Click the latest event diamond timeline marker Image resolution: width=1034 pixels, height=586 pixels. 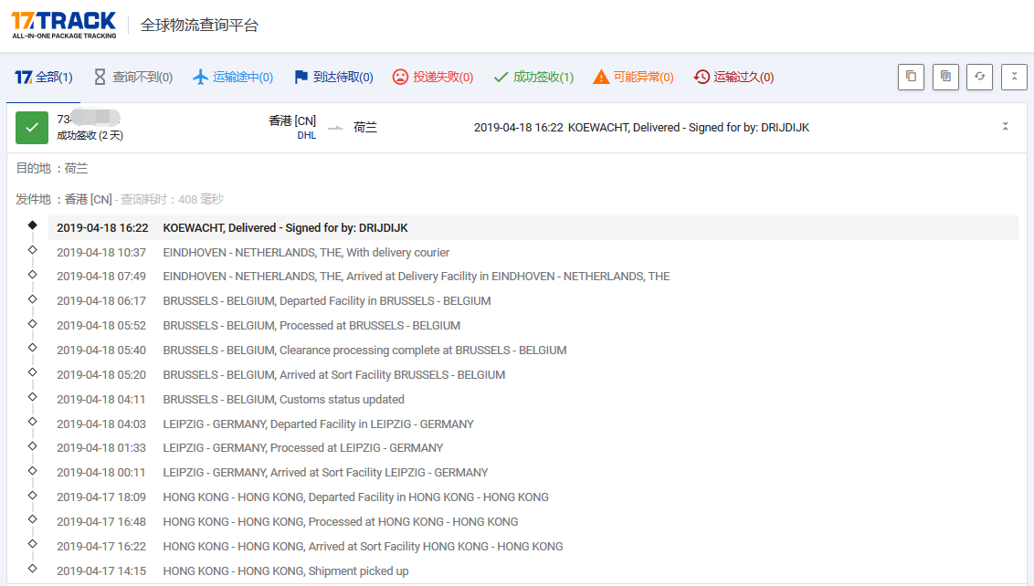(33, 225)
